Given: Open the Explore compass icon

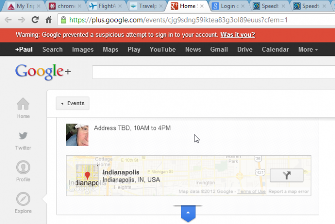Looking at the screenshot, I should 23,199.
